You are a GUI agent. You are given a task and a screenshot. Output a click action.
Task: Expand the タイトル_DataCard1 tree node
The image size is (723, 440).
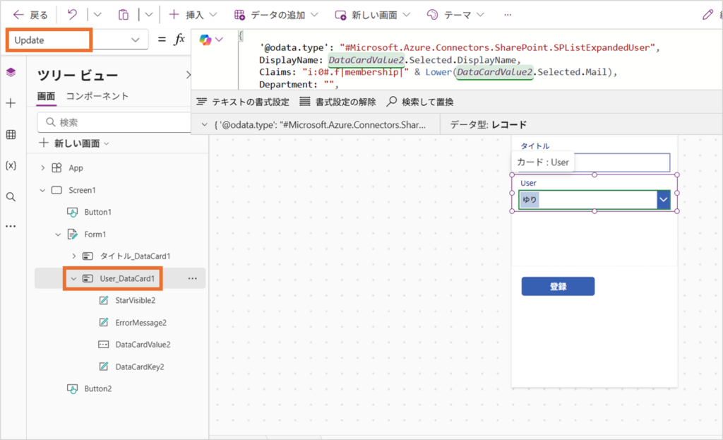73,256
